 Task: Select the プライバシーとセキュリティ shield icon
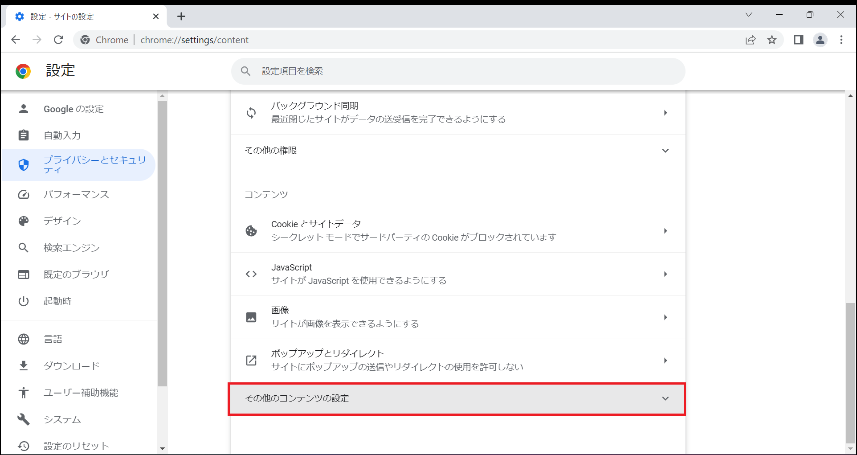(x=23, y=164)
